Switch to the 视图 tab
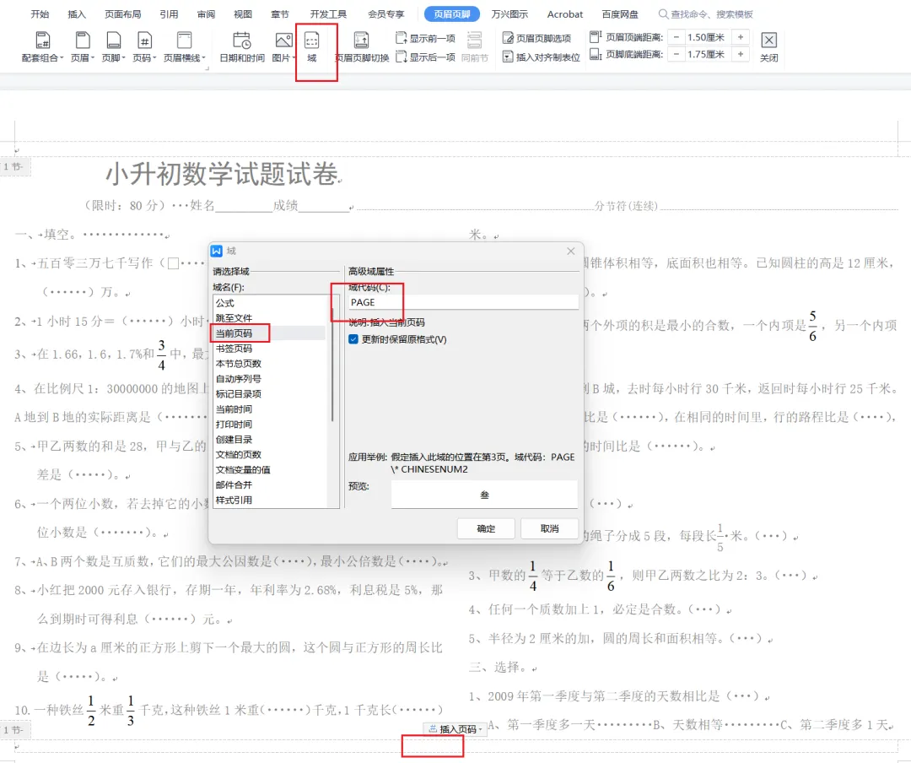Screen dimensions: 911x763 coord(243,14)
